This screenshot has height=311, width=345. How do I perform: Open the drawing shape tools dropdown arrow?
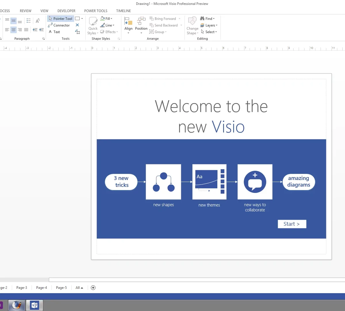(82, 19)
